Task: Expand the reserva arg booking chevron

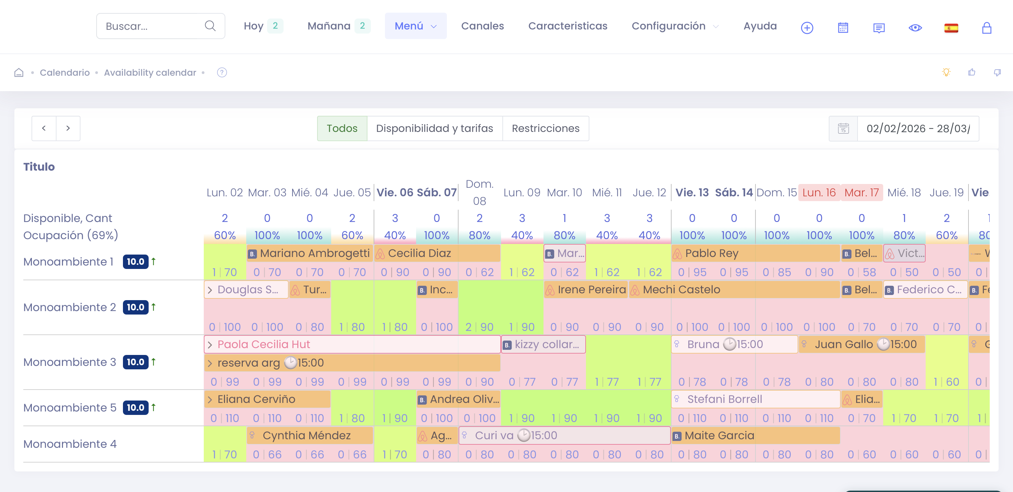Action: pyautogui.click(x=210, y=363)
